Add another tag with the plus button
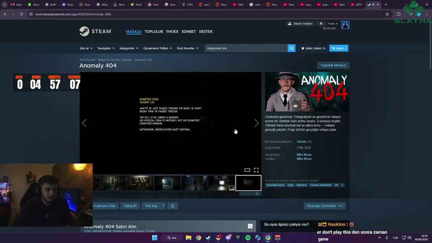 342,185
